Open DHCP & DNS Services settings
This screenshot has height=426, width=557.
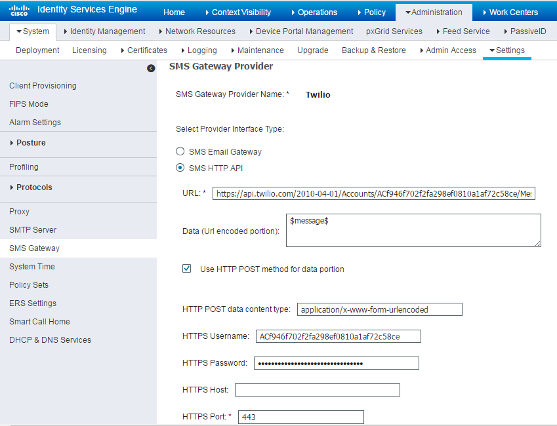point(50,339)
